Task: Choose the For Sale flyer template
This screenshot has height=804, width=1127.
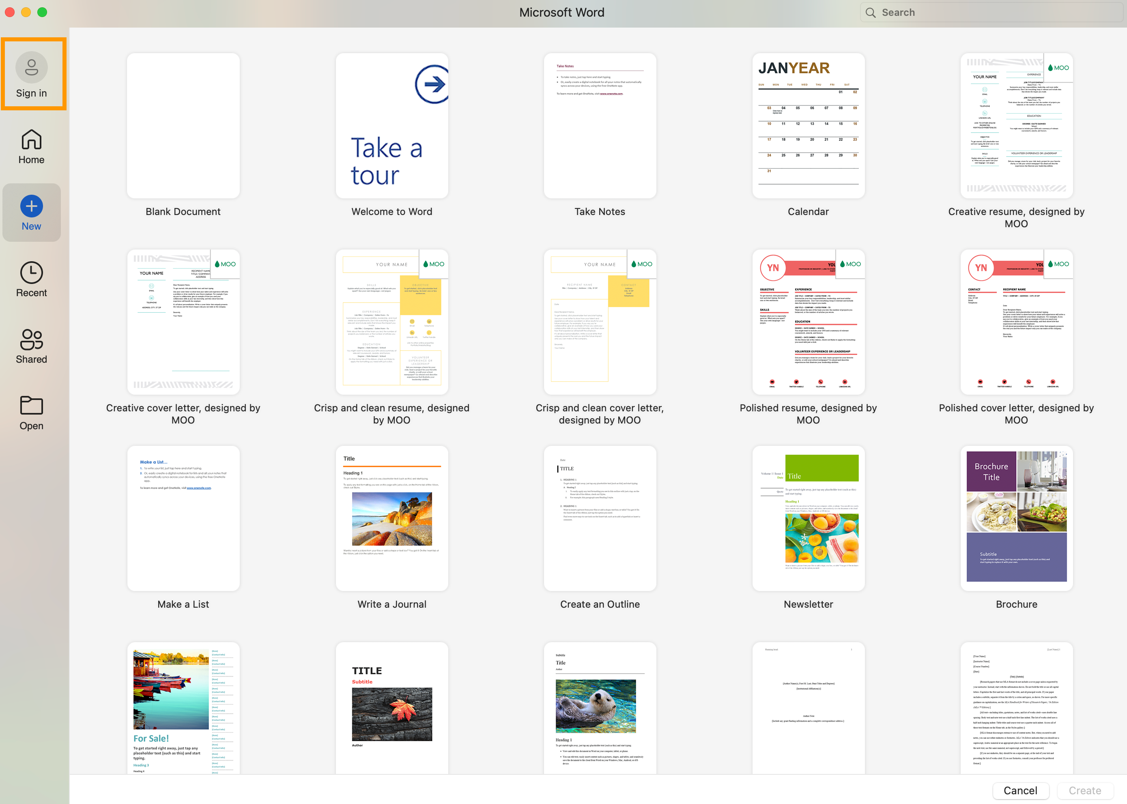Action: [183, 708]
